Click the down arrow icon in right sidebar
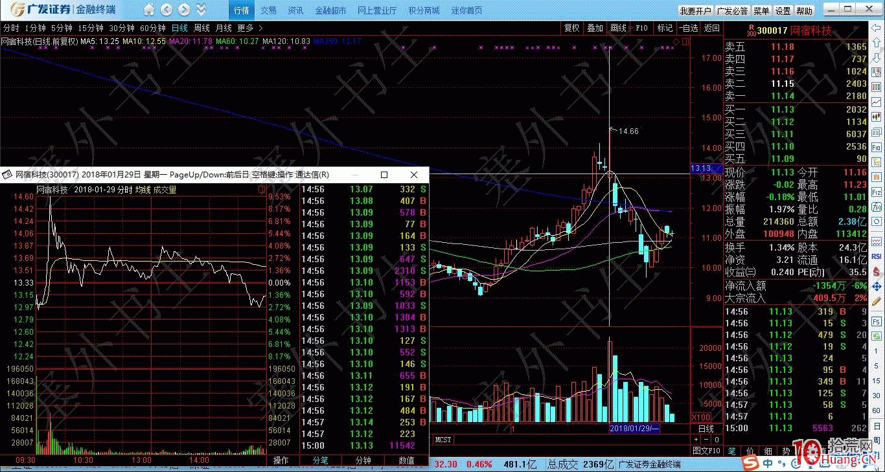Viewport: 885px width, 472px height. pyautogui.click(x=876, y=58)
